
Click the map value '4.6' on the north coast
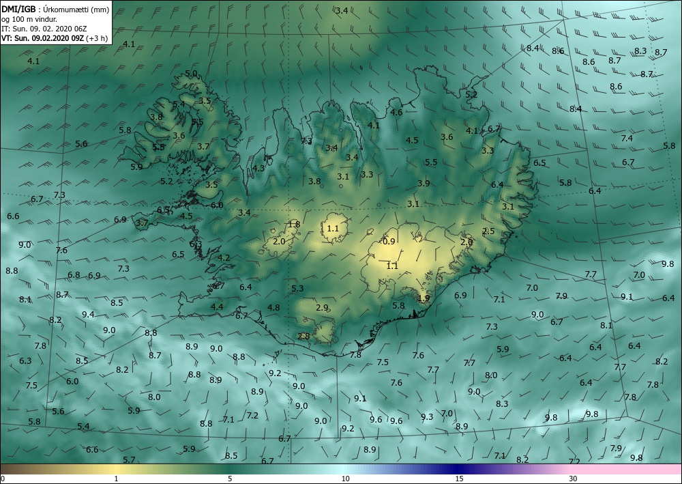point(396,112)
